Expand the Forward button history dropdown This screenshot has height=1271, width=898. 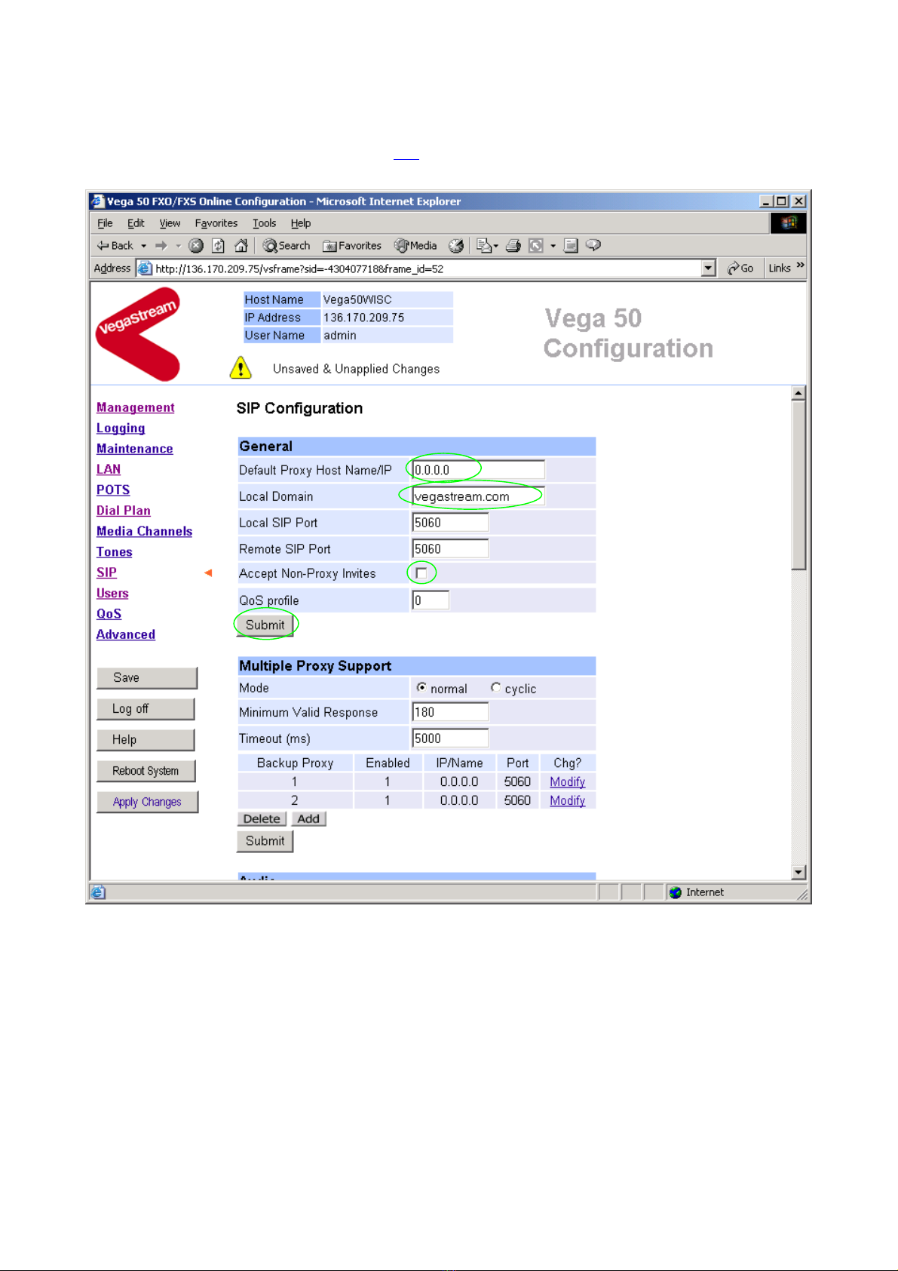(x=179, y=246)
